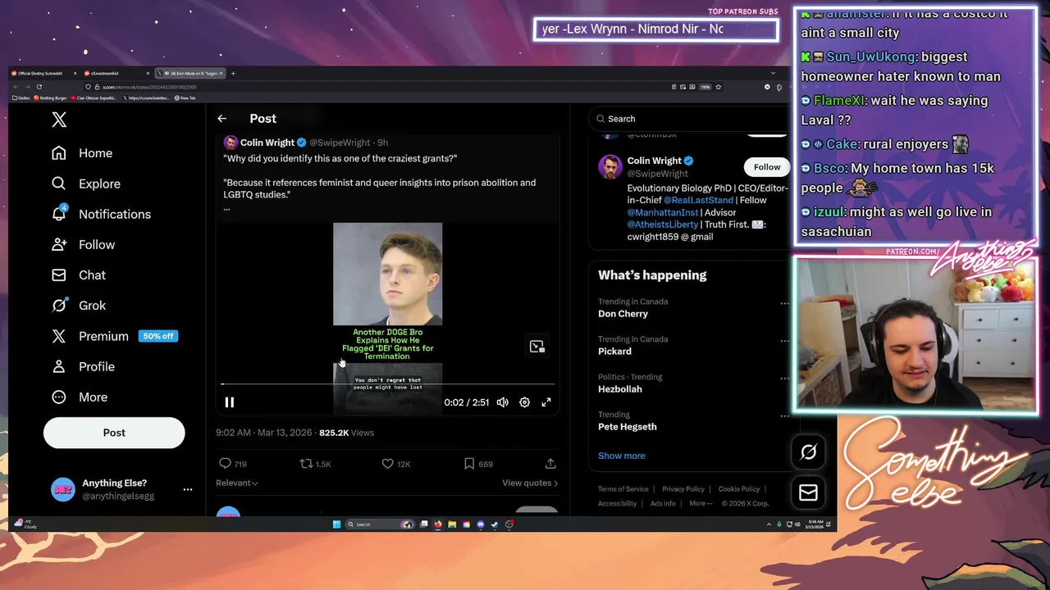
Task: Open Colin Wright's avatar on the post
Action: (231, 143)
